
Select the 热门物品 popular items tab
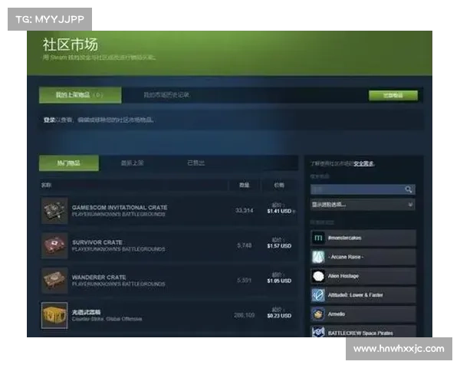point(69,163)
